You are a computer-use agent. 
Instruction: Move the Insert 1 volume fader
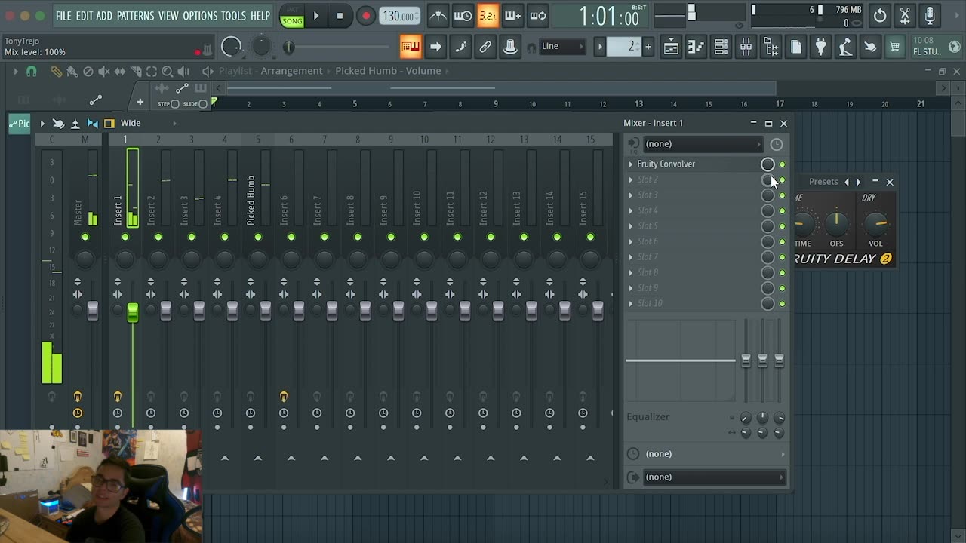coord(133,311)
